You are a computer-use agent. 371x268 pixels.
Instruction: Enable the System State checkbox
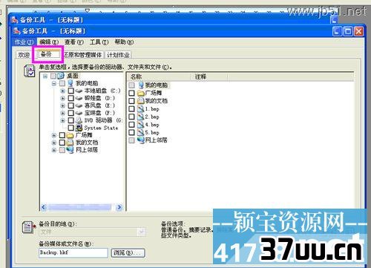71,128
